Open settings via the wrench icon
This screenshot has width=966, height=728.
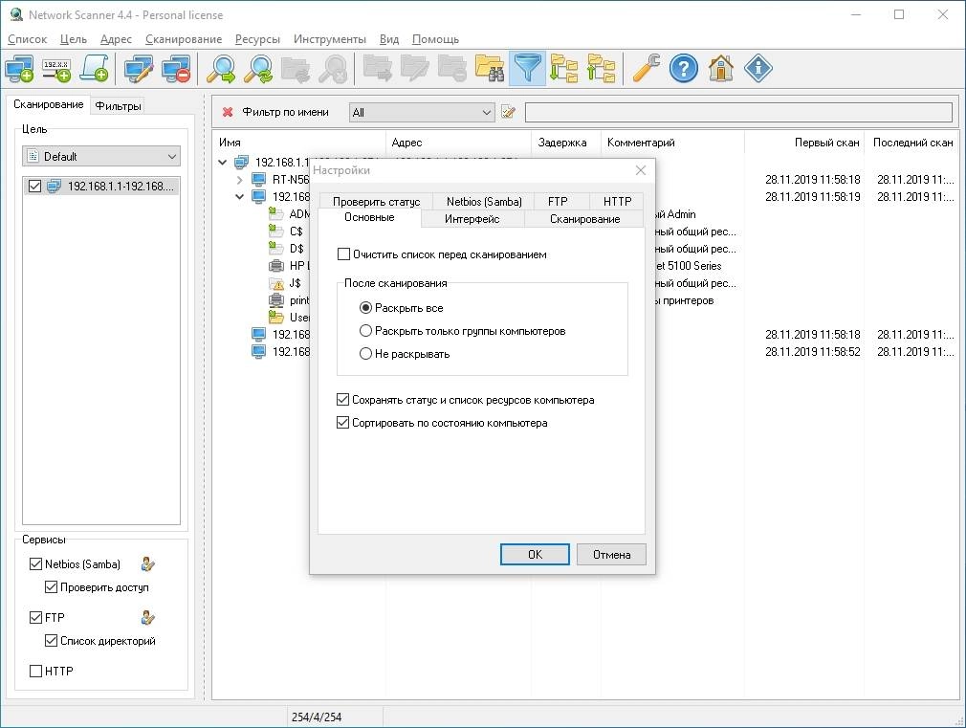pos(647,69)
